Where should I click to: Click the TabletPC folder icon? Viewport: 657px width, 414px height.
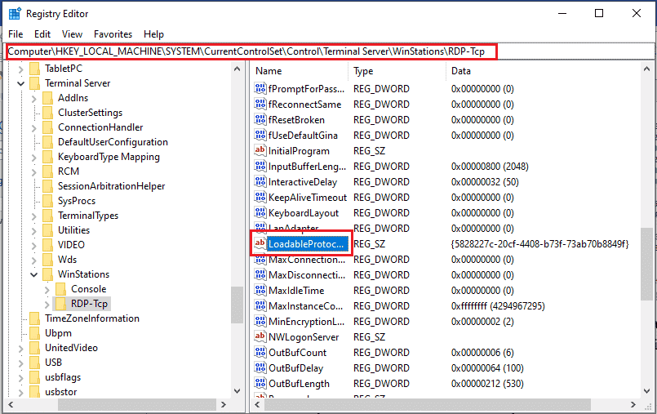click(35, 69)
